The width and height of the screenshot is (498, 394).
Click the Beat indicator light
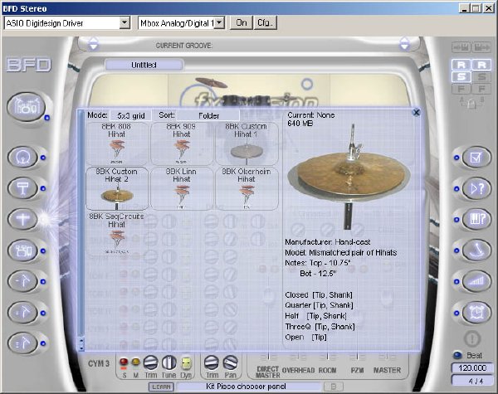(457, 355)
